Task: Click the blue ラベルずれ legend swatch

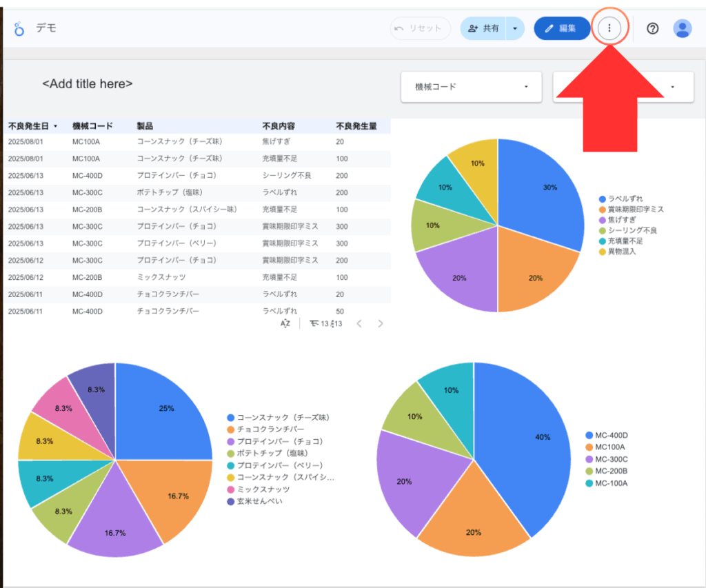Action: (603, 199)
